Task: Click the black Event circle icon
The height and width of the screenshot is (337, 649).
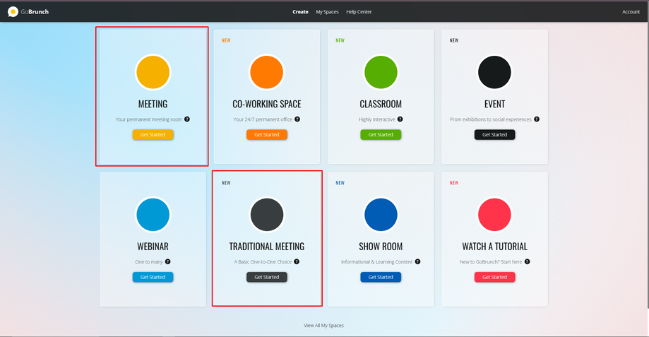Action: click(x=494, y=73)
